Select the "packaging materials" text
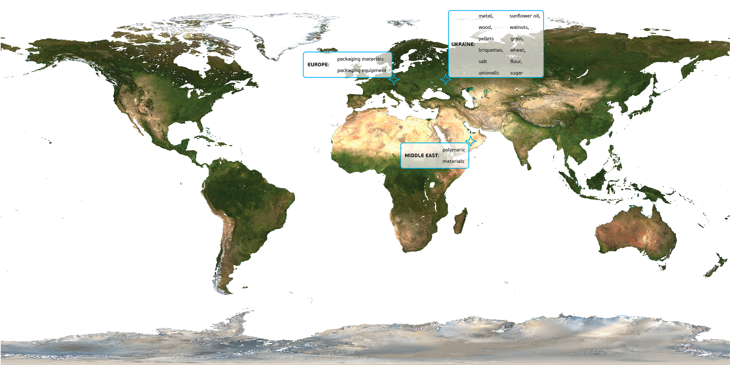 pos(360,59)
